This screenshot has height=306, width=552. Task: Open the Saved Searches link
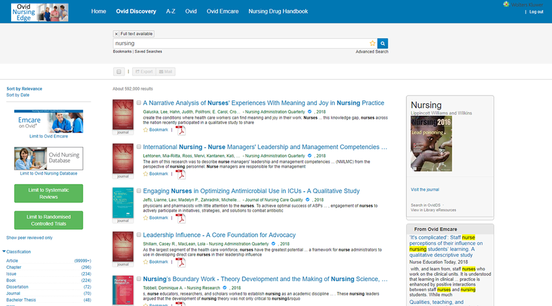click(x=148, y=51)
